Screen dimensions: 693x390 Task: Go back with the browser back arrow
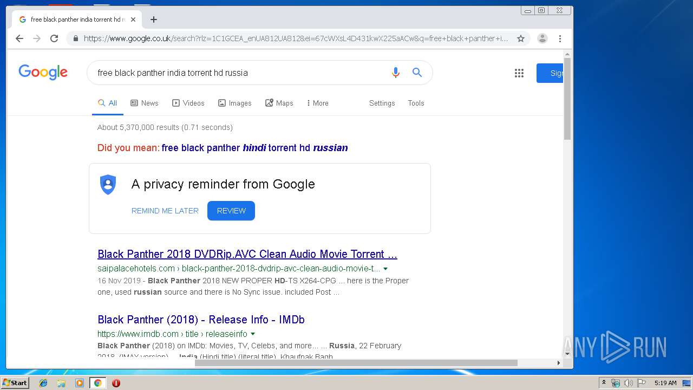click(x=19, y=38)
